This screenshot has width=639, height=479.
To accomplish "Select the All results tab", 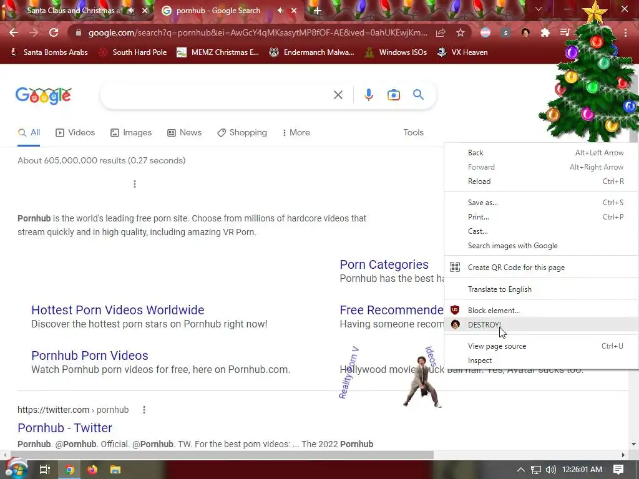I will pos(29,133).
